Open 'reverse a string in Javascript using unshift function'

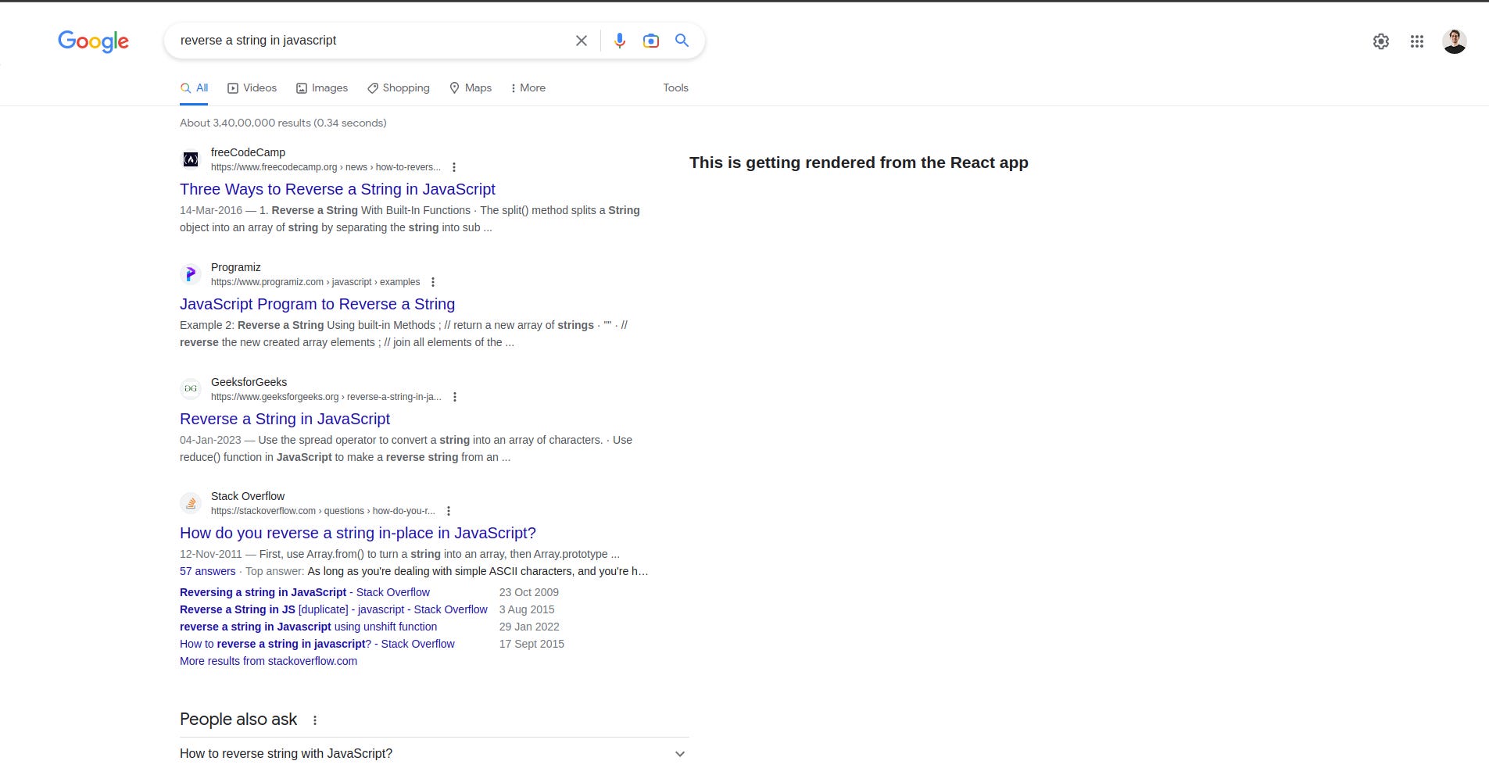(x=308, y=627)
